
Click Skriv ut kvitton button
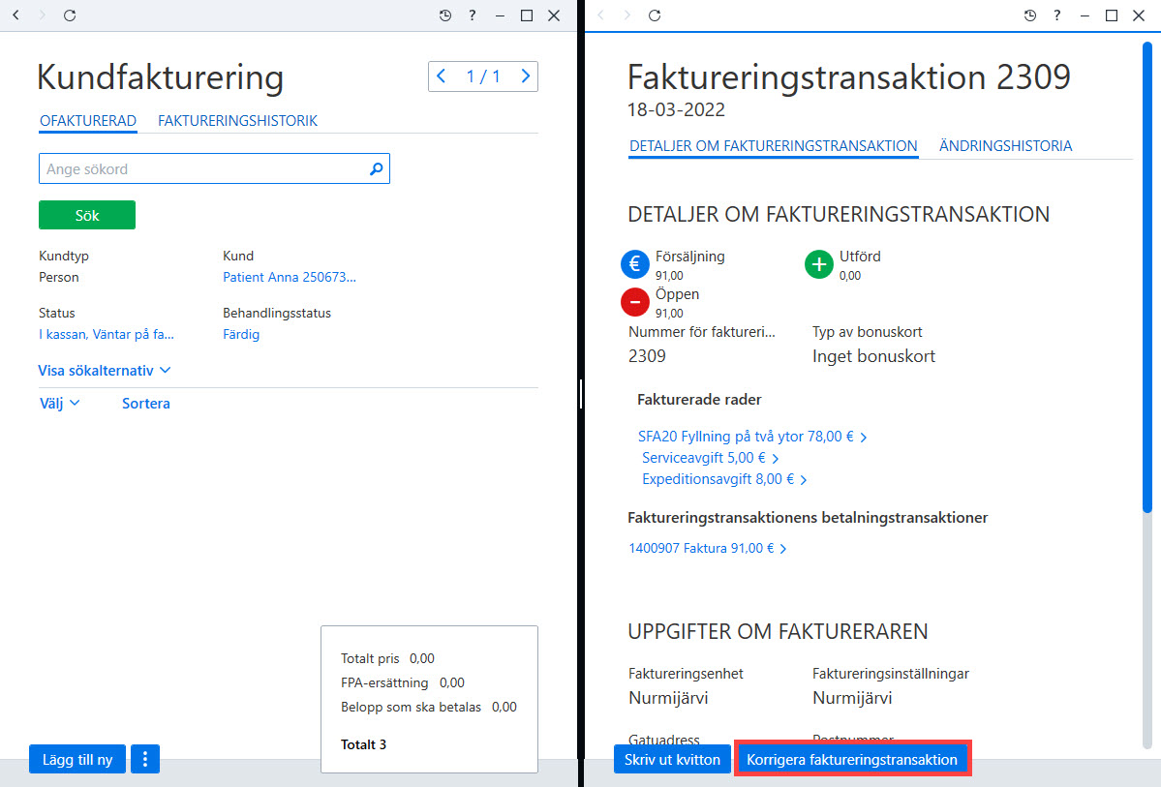click(672, 759)
